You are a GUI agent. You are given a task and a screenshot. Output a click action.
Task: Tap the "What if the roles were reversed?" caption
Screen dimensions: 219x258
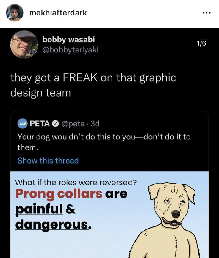coord(76,182)
